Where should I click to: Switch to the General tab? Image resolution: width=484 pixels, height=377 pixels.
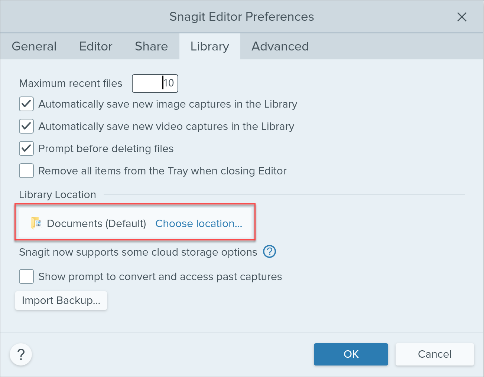click(x=34, y=46)
